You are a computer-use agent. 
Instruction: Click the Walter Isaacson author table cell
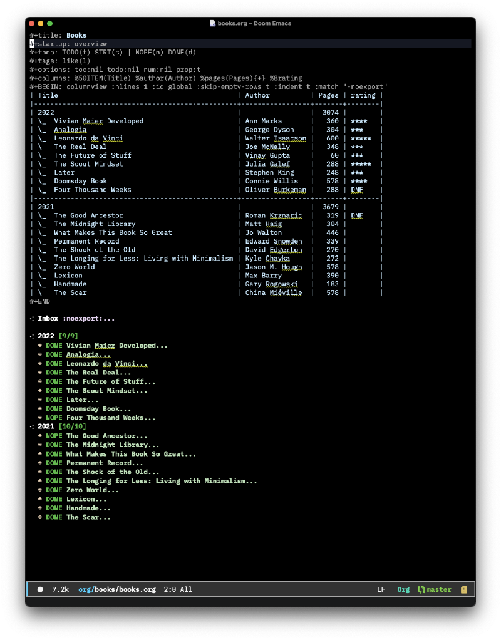[x=276, y=138]
